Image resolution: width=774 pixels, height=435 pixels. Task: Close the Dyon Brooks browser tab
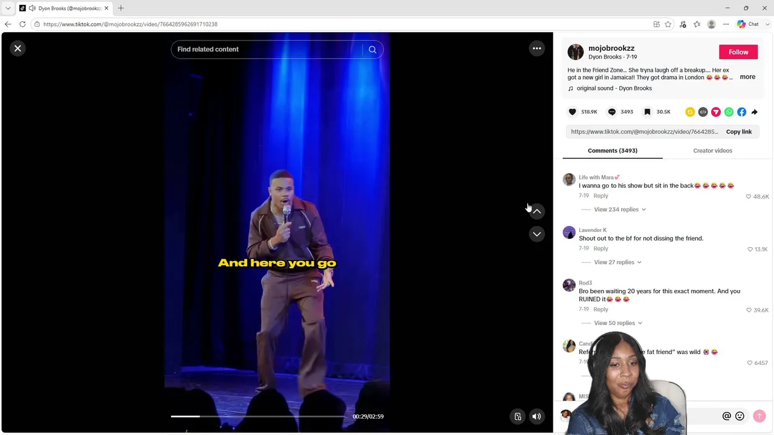pos(106,8)
